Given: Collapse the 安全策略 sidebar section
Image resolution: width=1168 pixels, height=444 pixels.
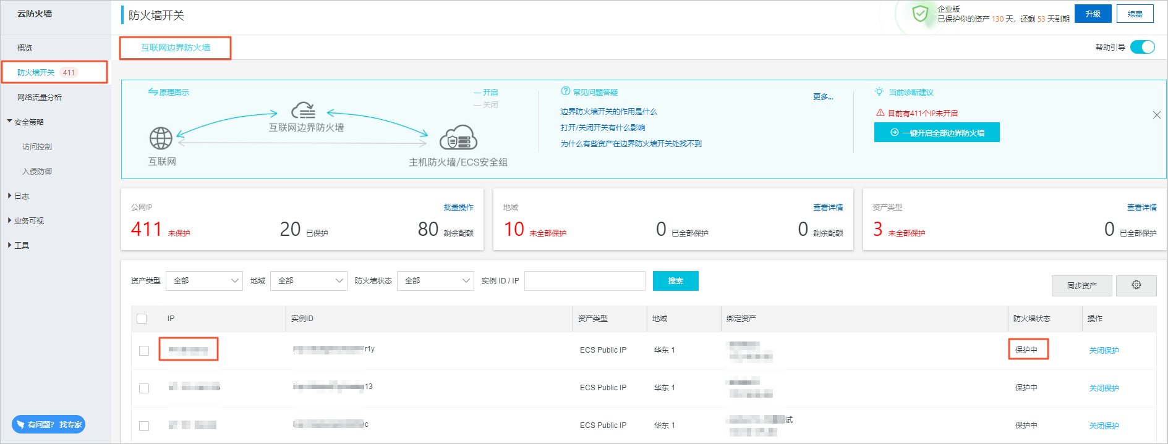Looking at the screenshot, I should click(25, 122).
